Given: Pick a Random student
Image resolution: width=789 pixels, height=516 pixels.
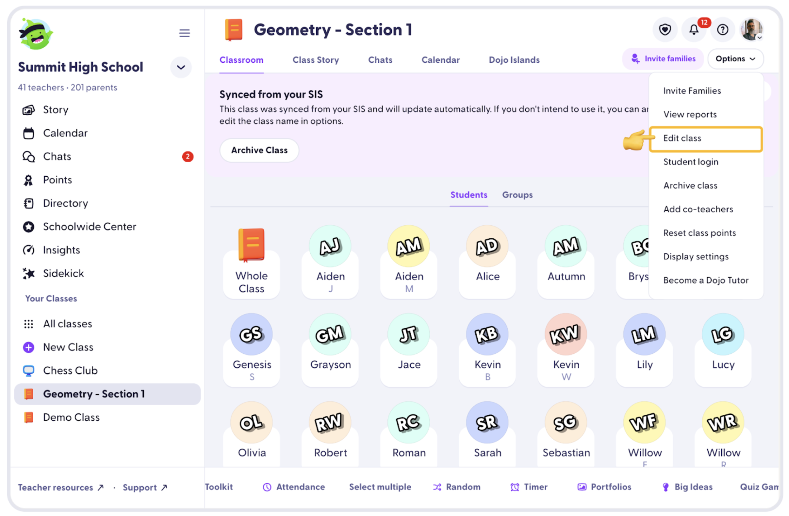Looking at the screenshot, I should [457, 487].
